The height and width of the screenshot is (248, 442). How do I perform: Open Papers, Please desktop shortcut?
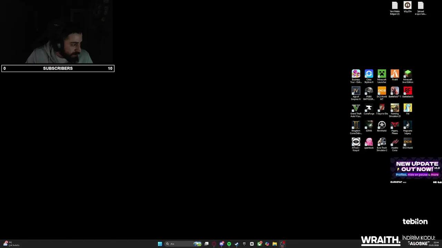coord(395,125)
